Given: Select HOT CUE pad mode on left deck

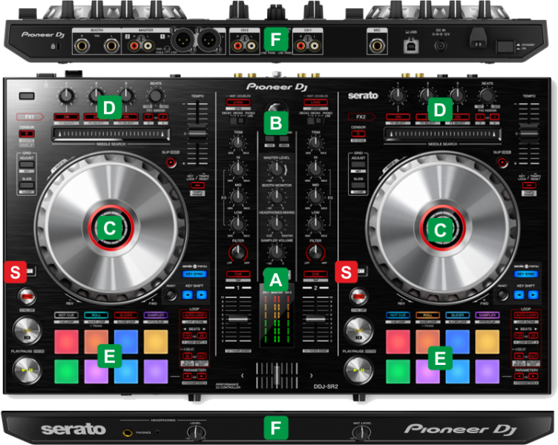Looking at the screenshot, I should click(67, 315).
